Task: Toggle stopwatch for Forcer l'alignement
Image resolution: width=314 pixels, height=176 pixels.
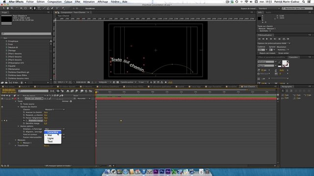Action: tap(24, 118)
